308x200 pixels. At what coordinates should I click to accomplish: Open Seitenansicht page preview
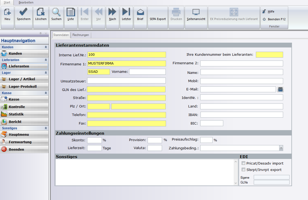point(196,15)
